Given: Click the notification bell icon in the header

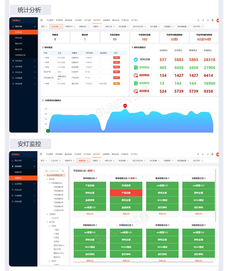Looking at the screenshot, I should pos(203,20).
